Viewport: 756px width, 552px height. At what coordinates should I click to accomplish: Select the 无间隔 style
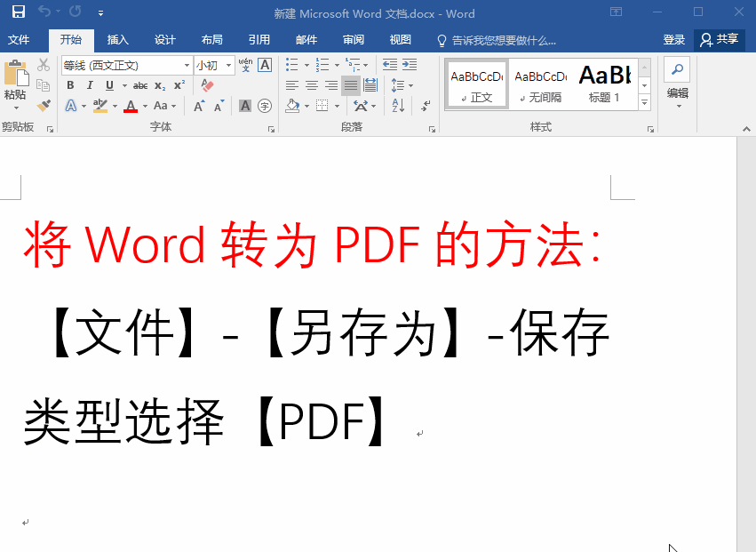tap(540, 84)
